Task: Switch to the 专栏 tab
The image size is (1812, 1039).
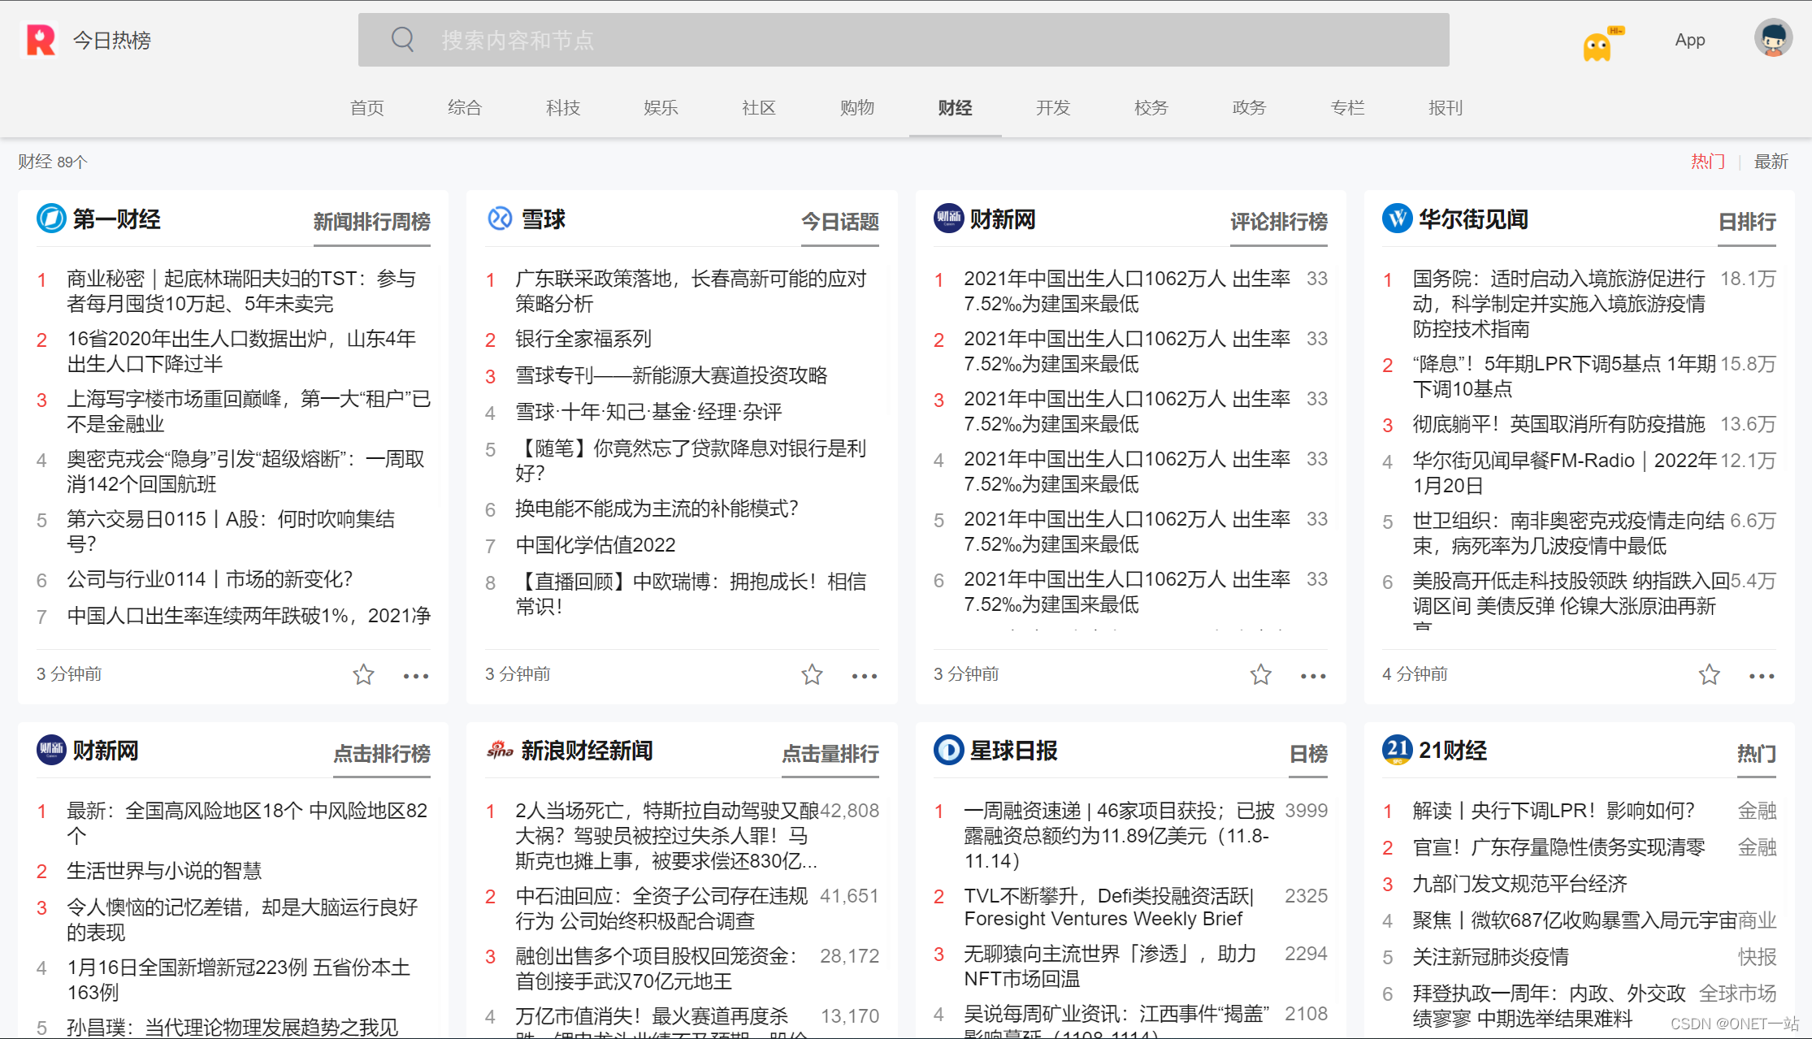Action: tap(1347, 108)
